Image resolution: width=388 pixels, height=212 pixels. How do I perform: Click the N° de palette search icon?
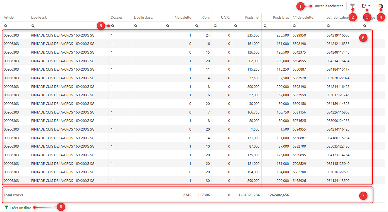coord(294,26)
